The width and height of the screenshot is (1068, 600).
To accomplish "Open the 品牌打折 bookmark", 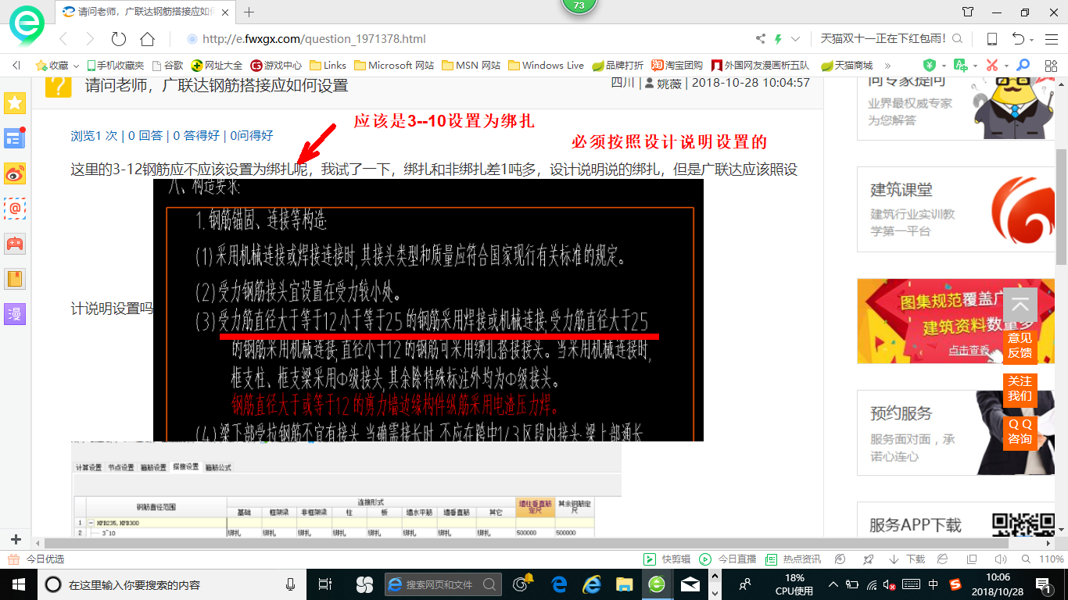I will tap(618, 66).
